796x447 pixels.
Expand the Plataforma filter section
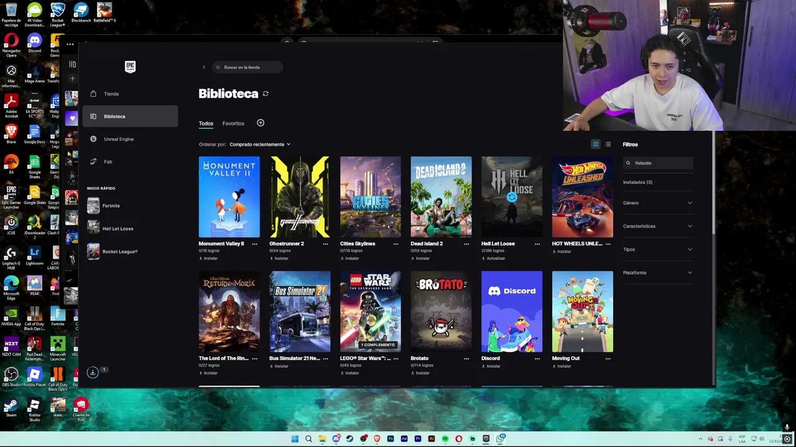(658, 273)
